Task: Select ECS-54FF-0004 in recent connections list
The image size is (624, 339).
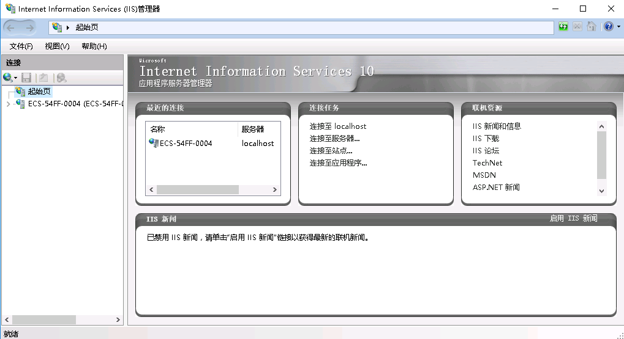Action: (186, 144)
